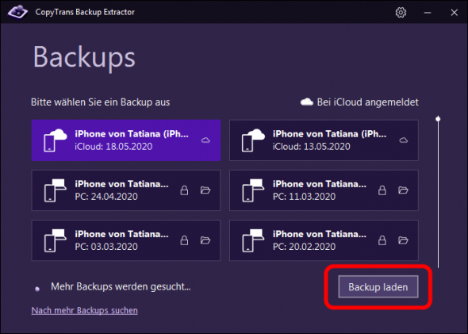Click the lock icon of the 11.03.2020 backup
Viewport: 468px width, 334px height.
coord(382,190)
